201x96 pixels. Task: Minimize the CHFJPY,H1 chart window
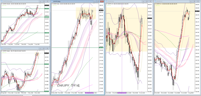pyautogui.click(x=191, y=2)
